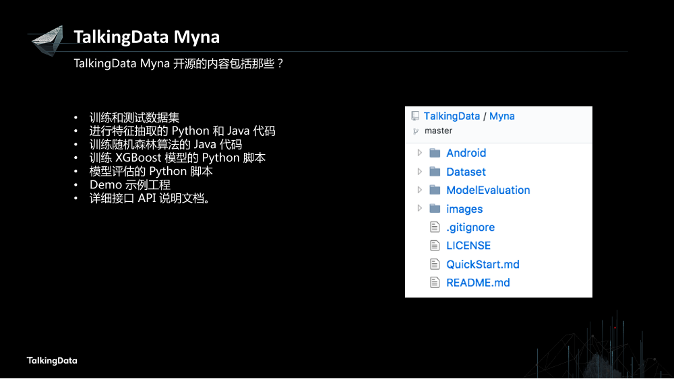This screenshot has width=674, height=379.
Task: Click the TalkingData Myna slide title
Action: pos(146,37)
